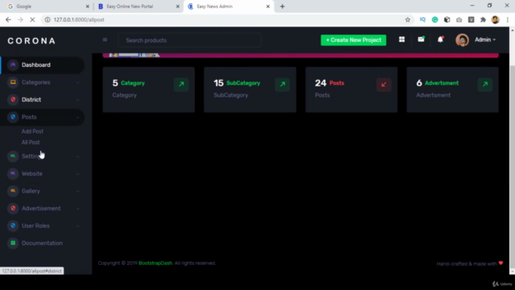Image resolution: width=515 pixels, height=290 pixels.
Task: Open the grid view icon in navbar
Action: (x=402, y=39)
